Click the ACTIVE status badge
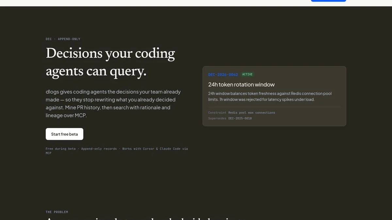This screenshot has width=392, height=220. pos(247,74)
